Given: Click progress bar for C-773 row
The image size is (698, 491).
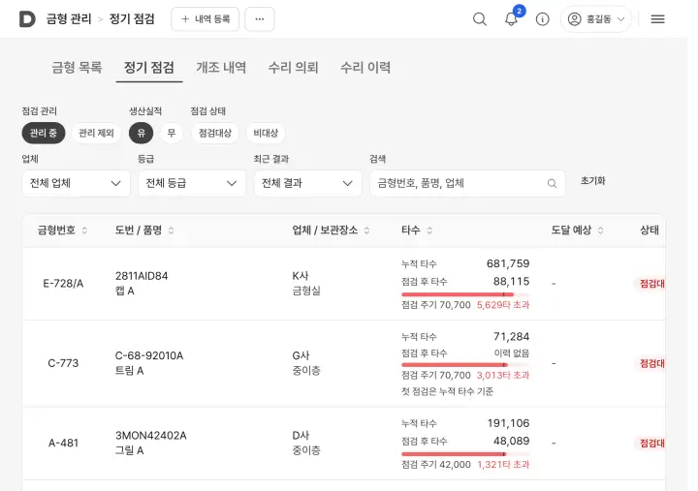Looking at the screenshot, I should [x=465, y=365].
